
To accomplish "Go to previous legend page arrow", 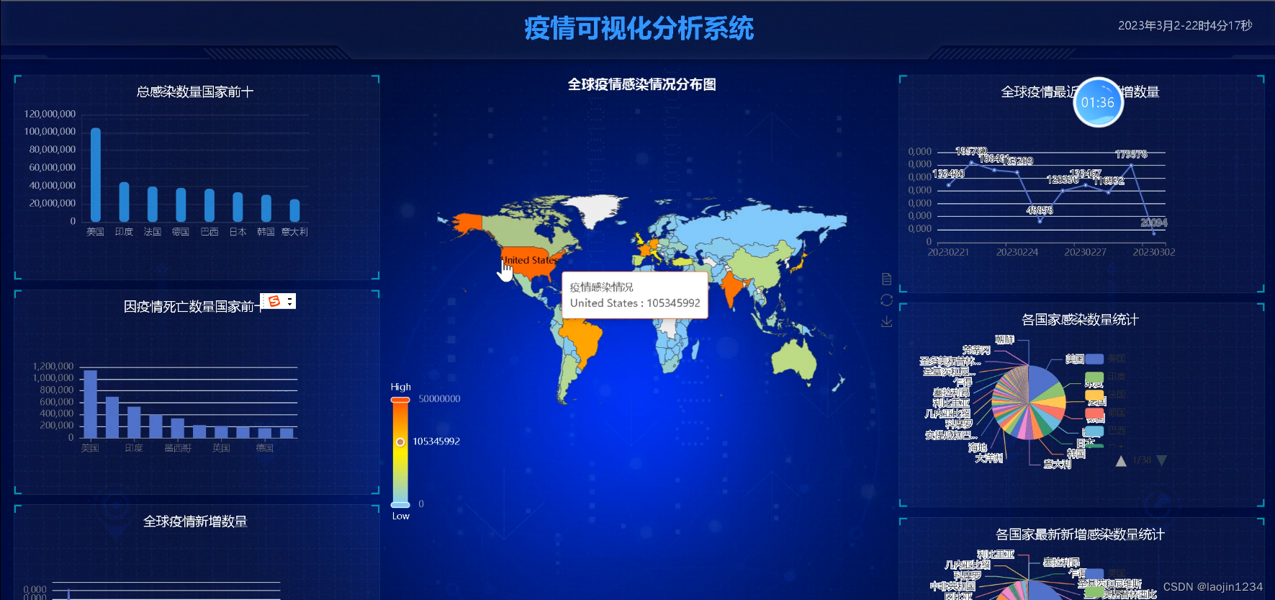I will [1121, 461].
